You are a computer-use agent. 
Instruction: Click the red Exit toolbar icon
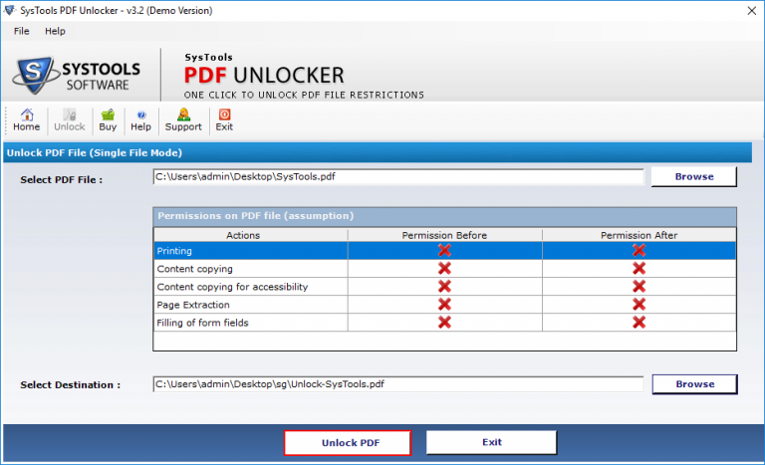(x=224, y=120)
